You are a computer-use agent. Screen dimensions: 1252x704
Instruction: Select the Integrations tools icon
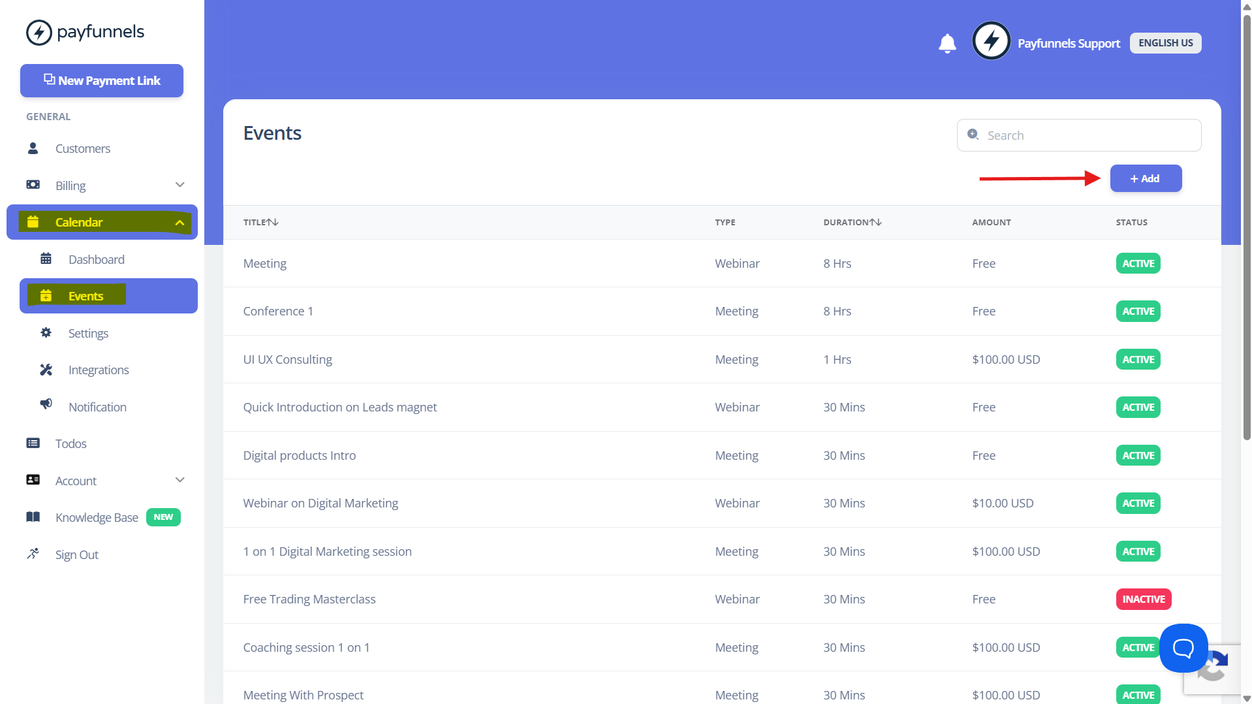[x=46, y=370]
